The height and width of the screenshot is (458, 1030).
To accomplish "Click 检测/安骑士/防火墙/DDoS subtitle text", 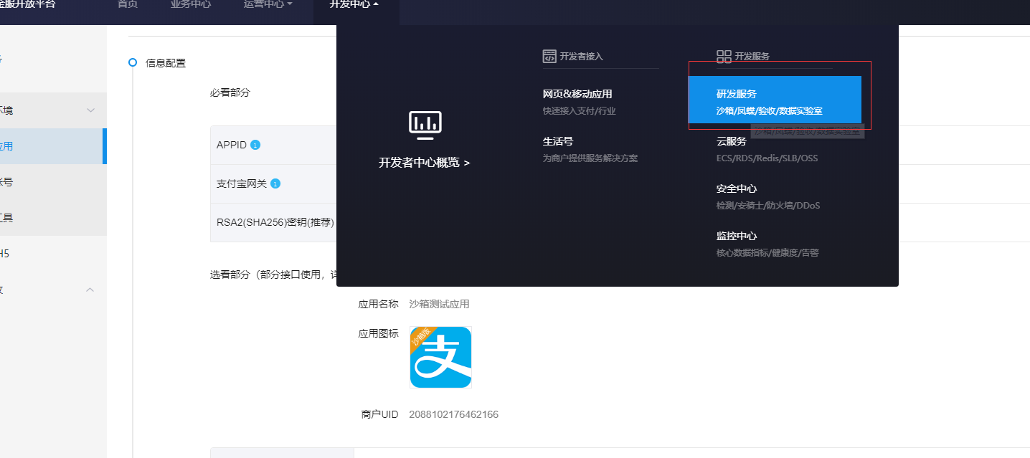I will [768, 205].
